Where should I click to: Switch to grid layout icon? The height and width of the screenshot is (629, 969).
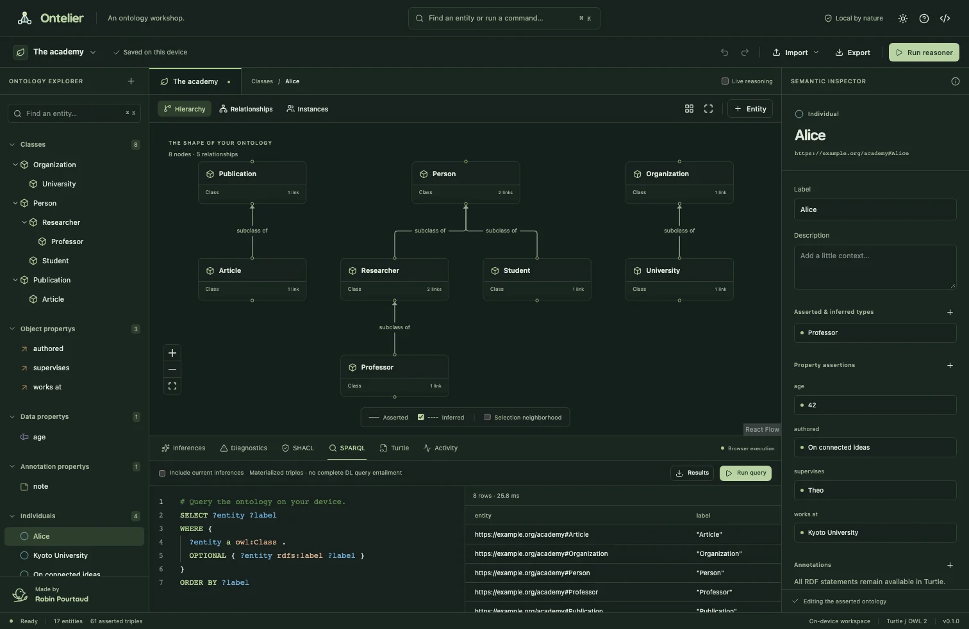coord(689,109)
